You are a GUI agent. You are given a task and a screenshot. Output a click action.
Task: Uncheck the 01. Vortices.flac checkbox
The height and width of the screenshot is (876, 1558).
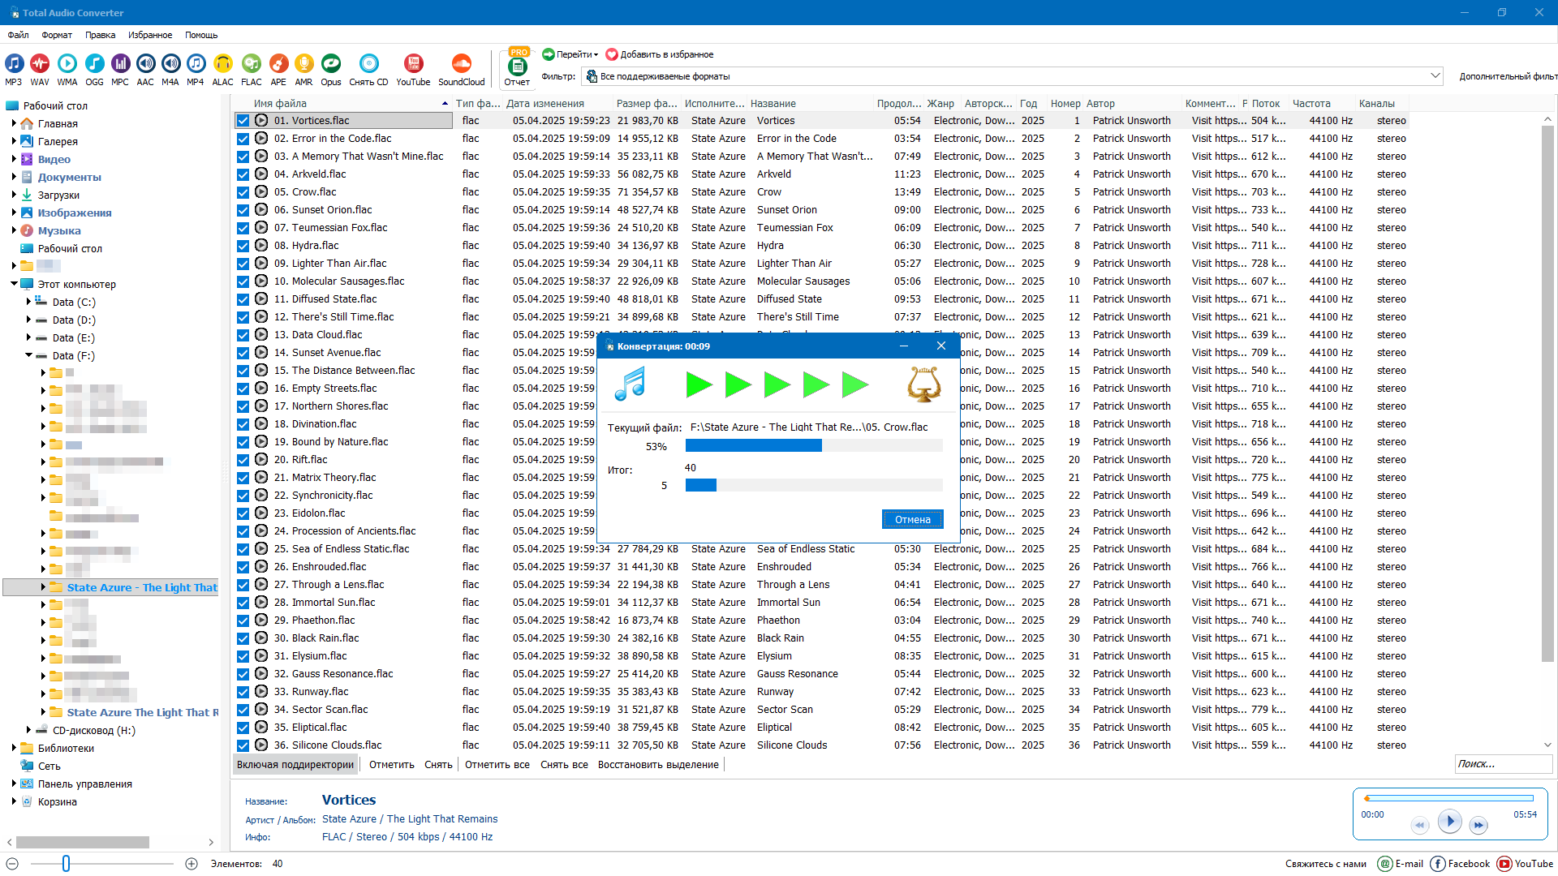pyautogui.click(x=243, y=121)
